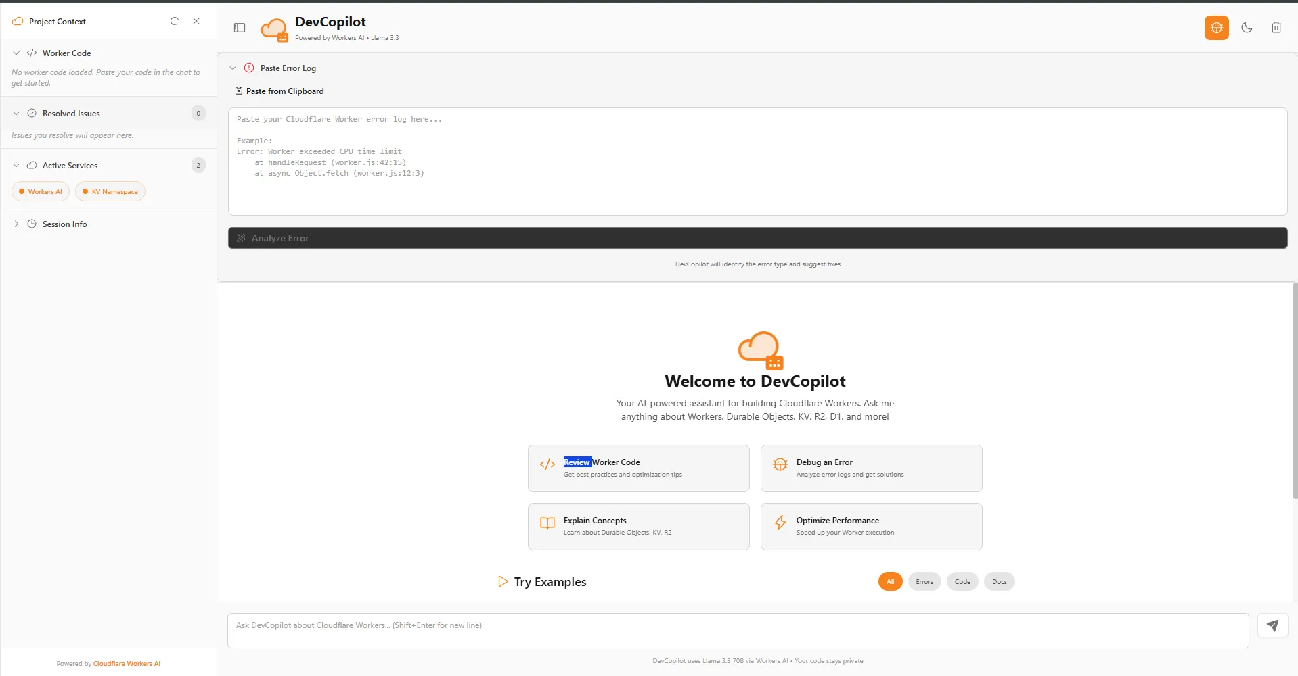Click the Try Examples heading text
This screenshot has height=676, width=1298.
tap(550, 581)
